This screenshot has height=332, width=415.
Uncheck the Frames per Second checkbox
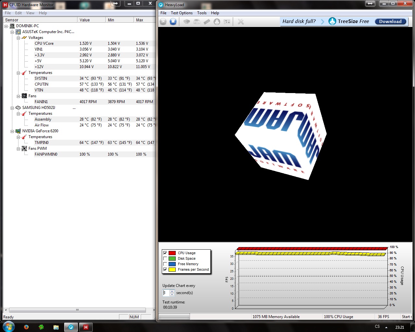click(x=165, y=269)
